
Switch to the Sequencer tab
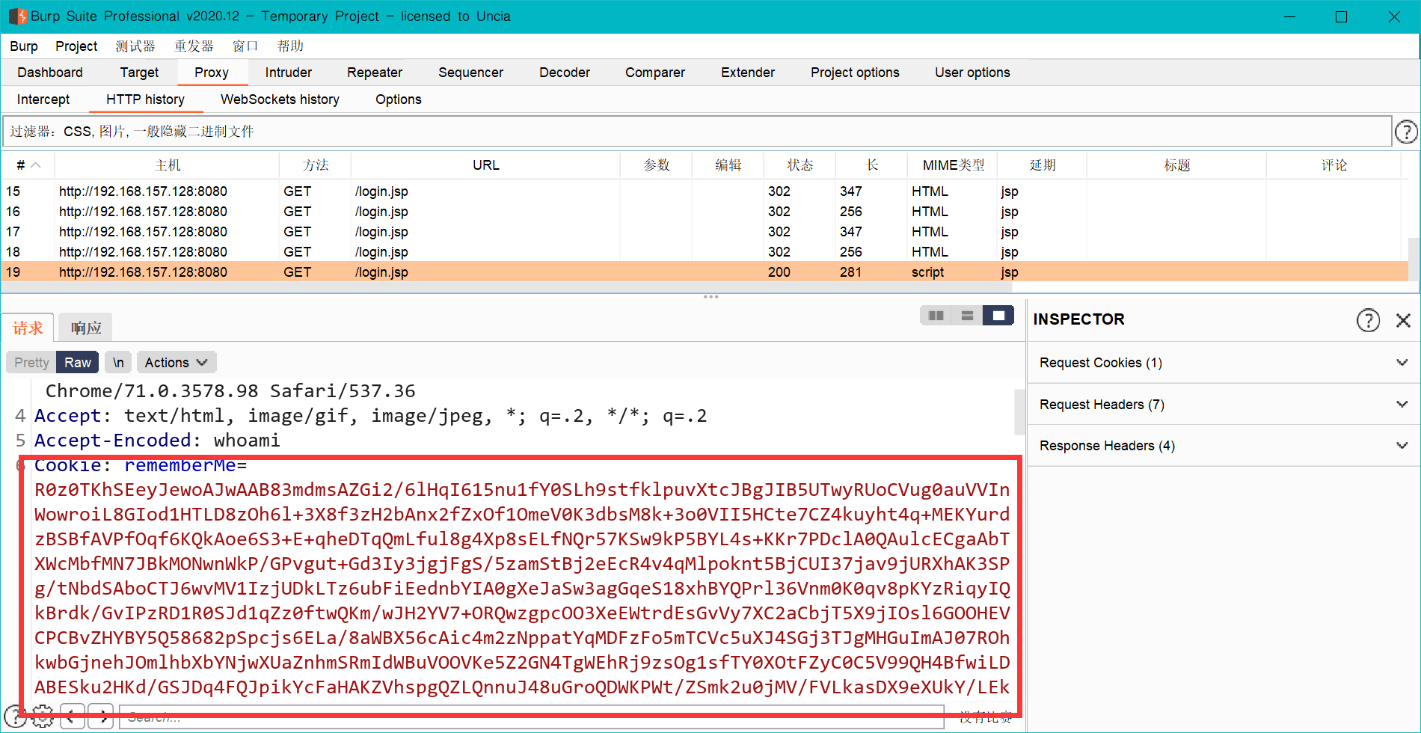(x=470, y=73)
